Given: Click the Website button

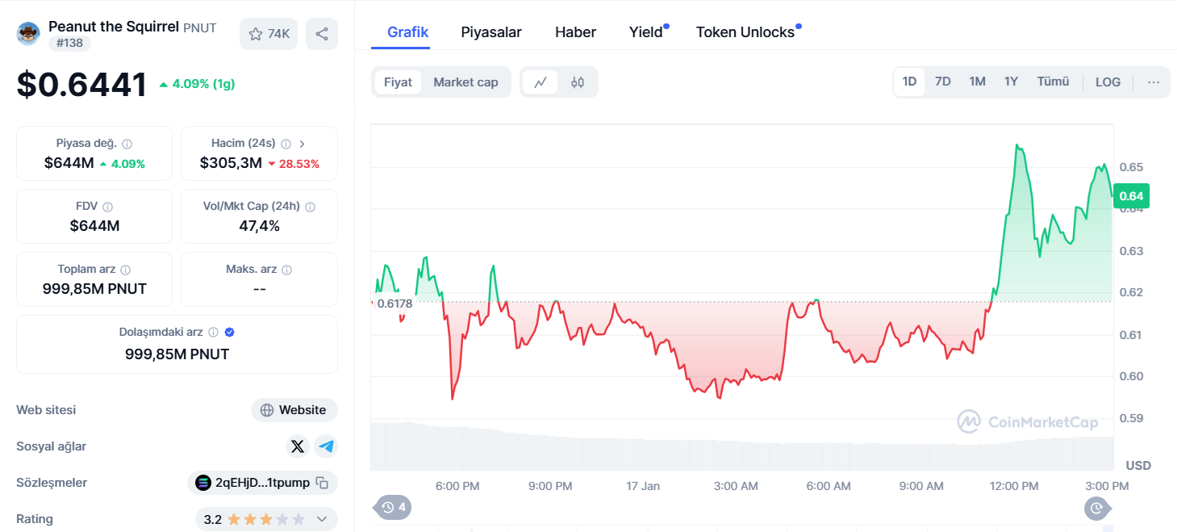Looking at the screenshot, I should point(294,410).
